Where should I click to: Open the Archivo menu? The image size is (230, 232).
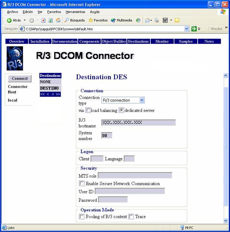(x=12, y=12)
